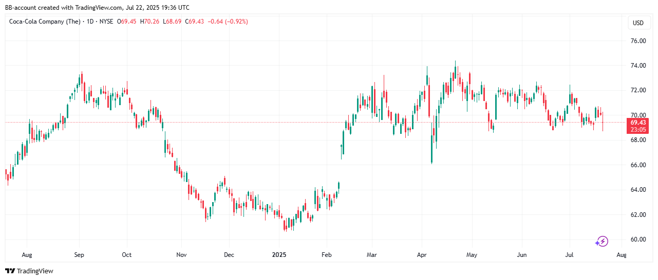Click the Nov label on time axis

181,254
